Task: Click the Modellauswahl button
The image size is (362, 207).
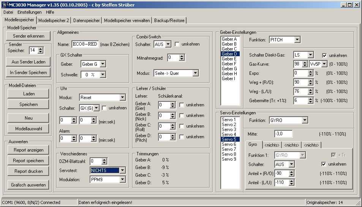Action: tap(28, 128)
